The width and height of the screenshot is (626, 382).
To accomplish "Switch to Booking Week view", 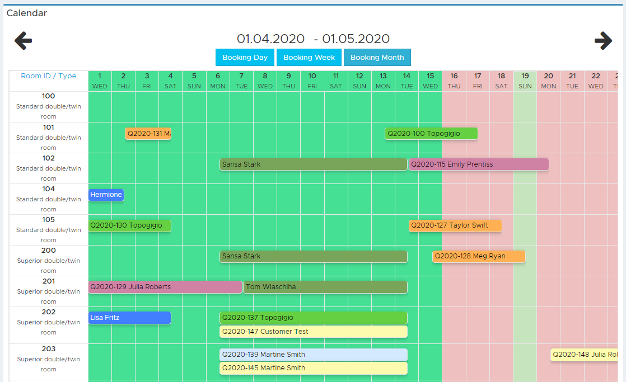I will point(309,58).
